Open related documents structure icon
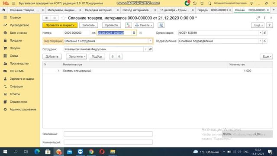Image resolution: width=277 pixels, height=156 pixels. click(x=161, y=25)
